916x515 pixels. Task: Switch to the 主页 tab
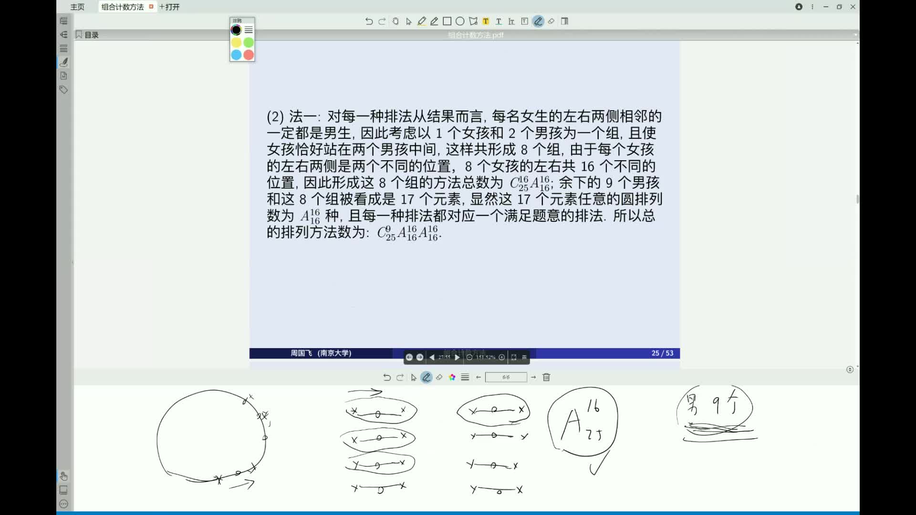(x=77, y=7)
